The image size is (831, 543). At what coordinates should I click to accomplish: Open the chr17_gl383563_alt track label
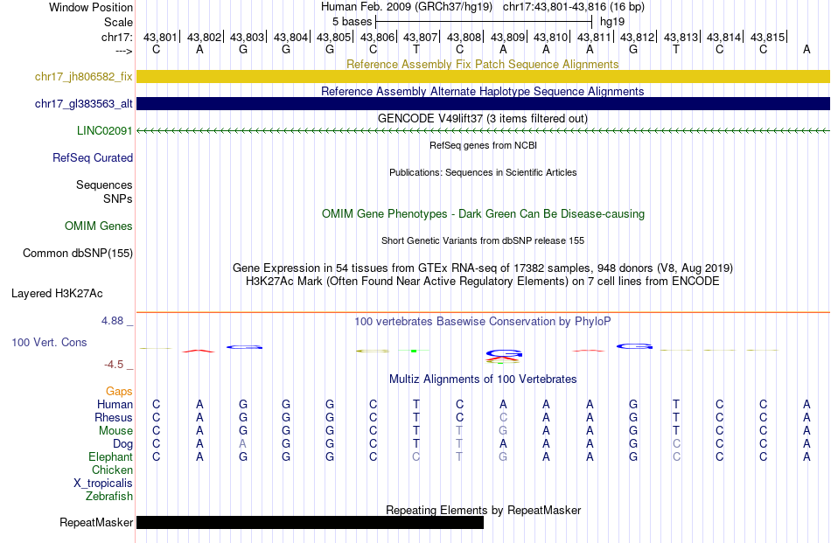(x=83, y=104)
